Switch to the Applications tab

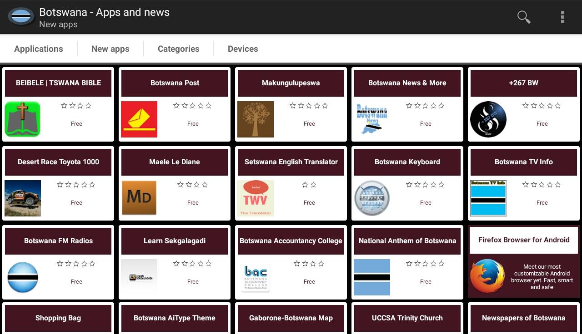click(x=39, y=49)
